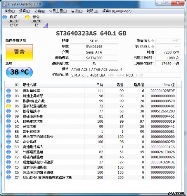This screenshot has height=196, width=187.
Task: Click the 目前 column header
Action: (x=94, y=85)
